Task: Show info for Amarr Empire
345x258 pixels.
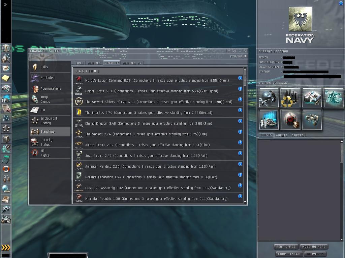Action: (x=240, y=142)
